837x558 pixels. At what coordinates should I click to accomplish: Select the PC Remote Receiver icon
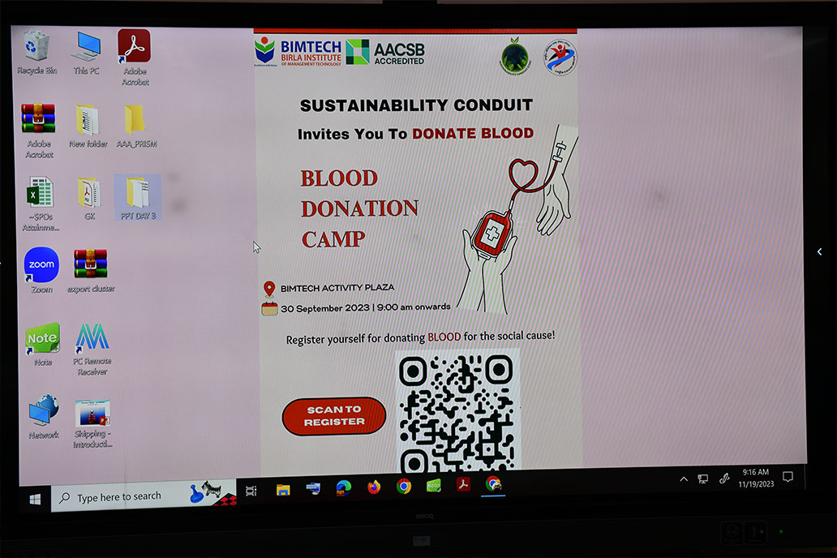92,339
